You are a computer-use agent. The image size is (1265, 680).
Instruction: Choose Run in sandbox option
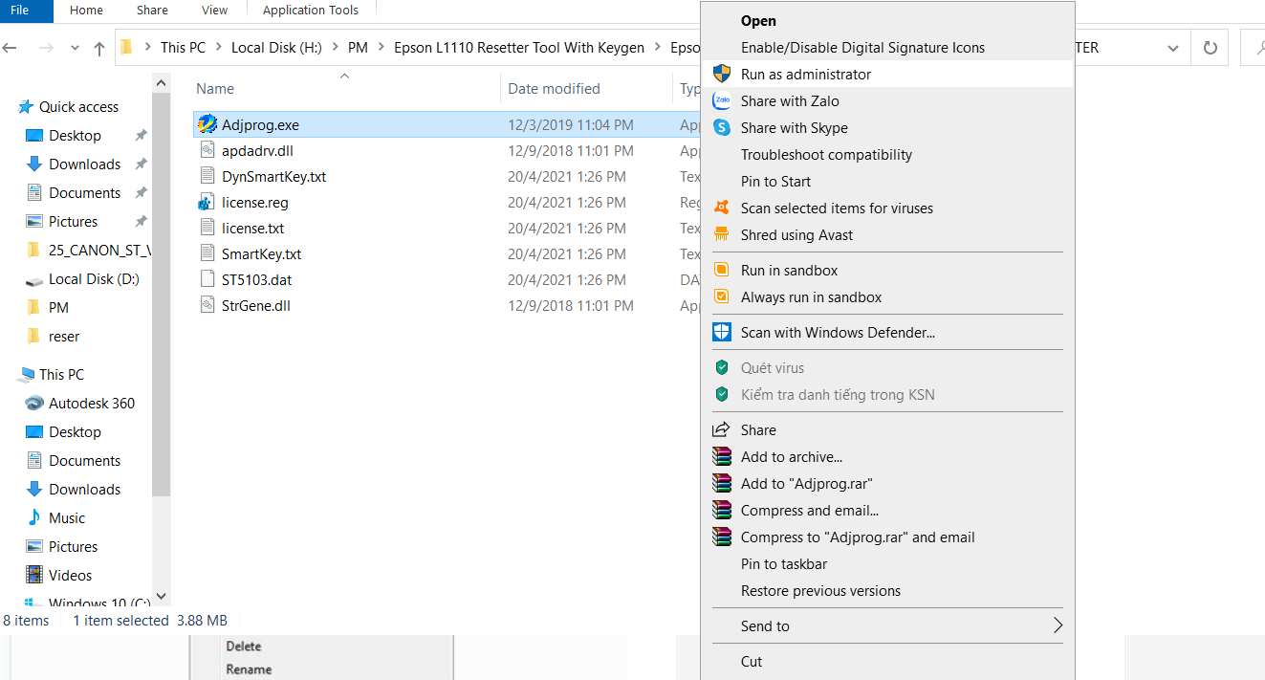coord(789,271)
